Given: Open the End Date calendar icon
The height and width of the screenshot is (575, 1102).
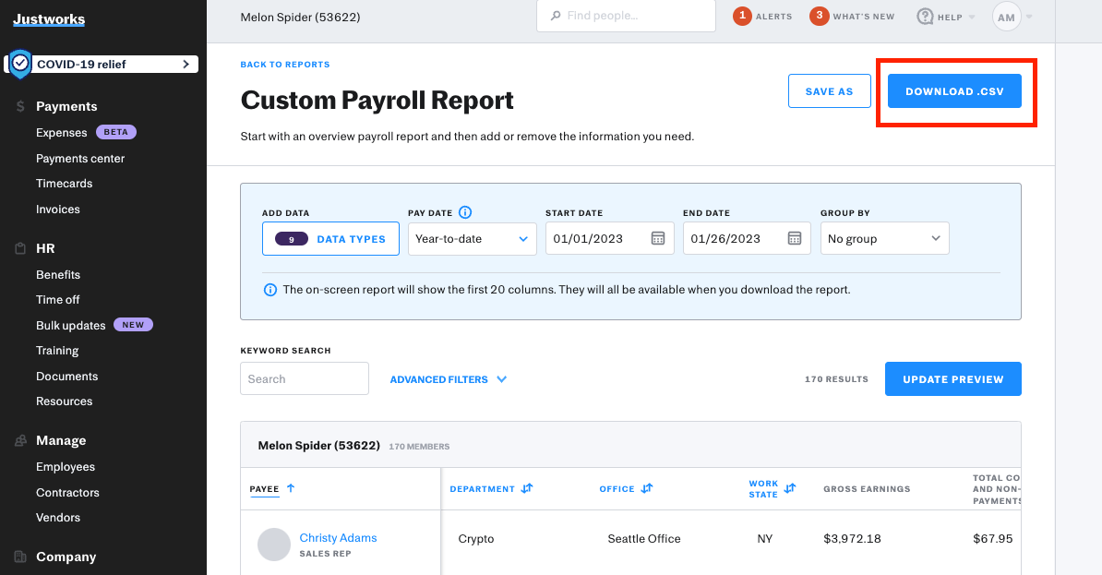Looking at the screenshot, I should coord(794,238).
